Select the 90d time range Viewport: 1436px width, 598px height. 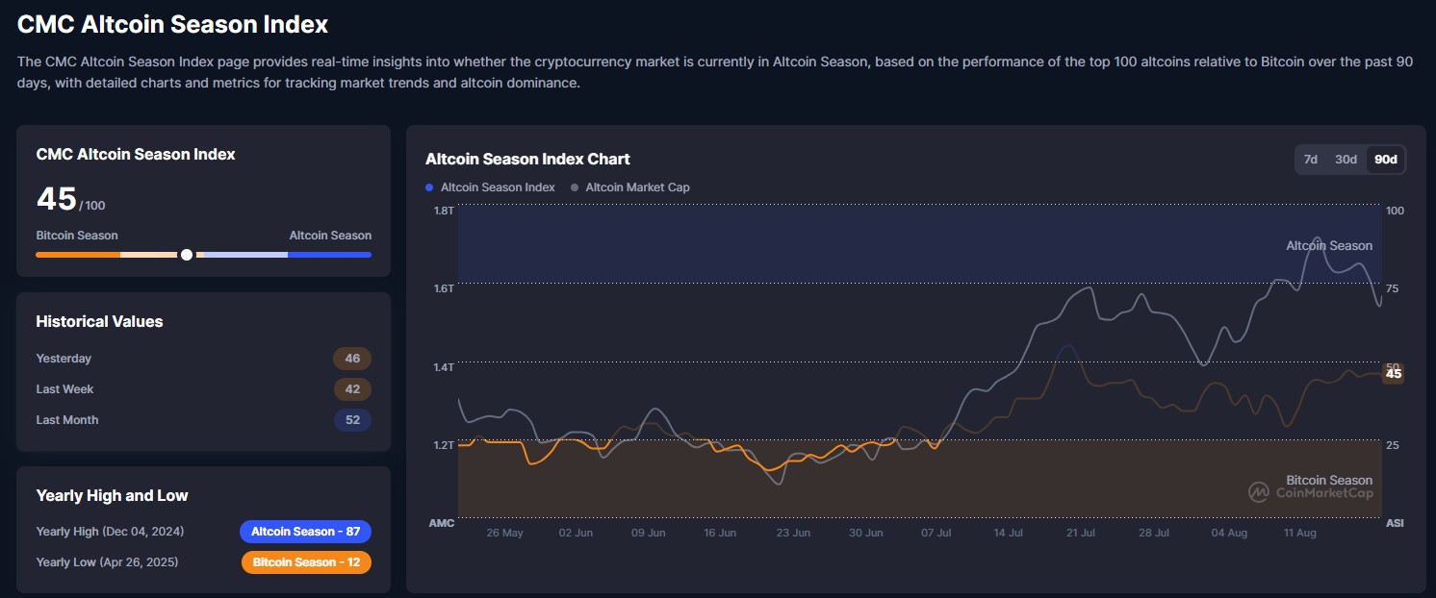[x=1384, y=160]
